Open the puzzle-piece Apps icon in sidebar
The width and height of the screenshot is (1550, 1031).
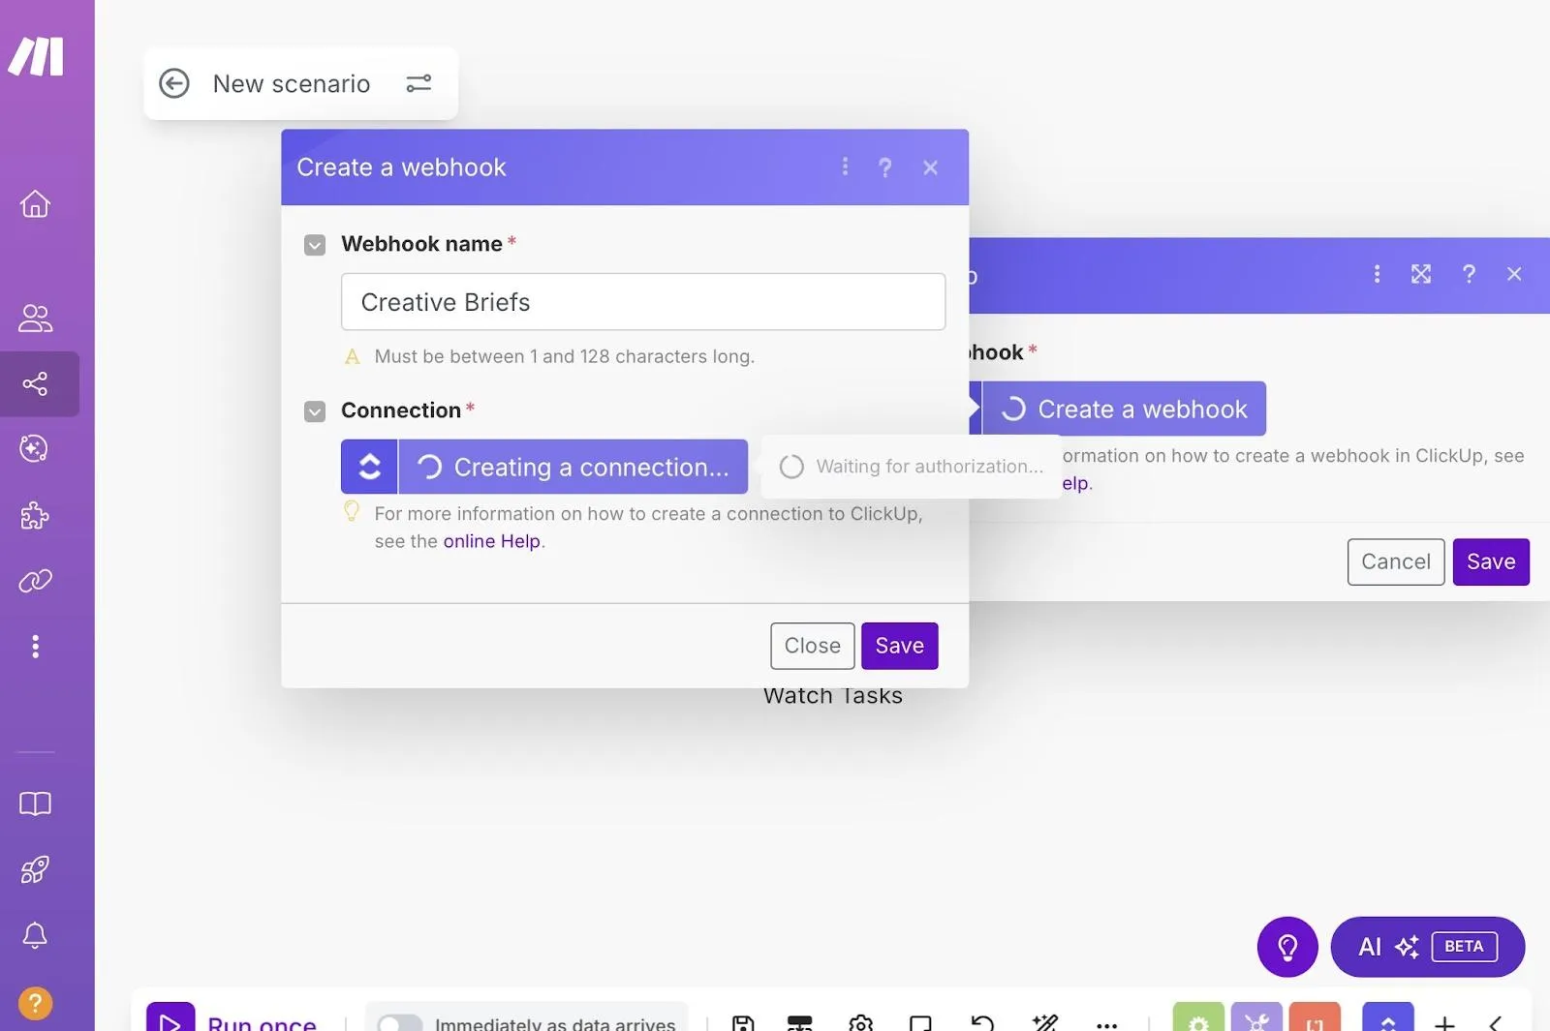tap(35, 515)
